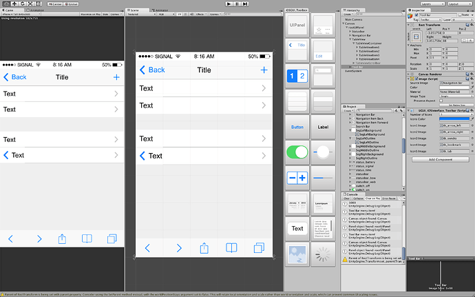Image resolution: width=475 pixels, height=297 pixels.
Task: Toggle the Static checkbox in Inspector
Action: pos(460,15)
